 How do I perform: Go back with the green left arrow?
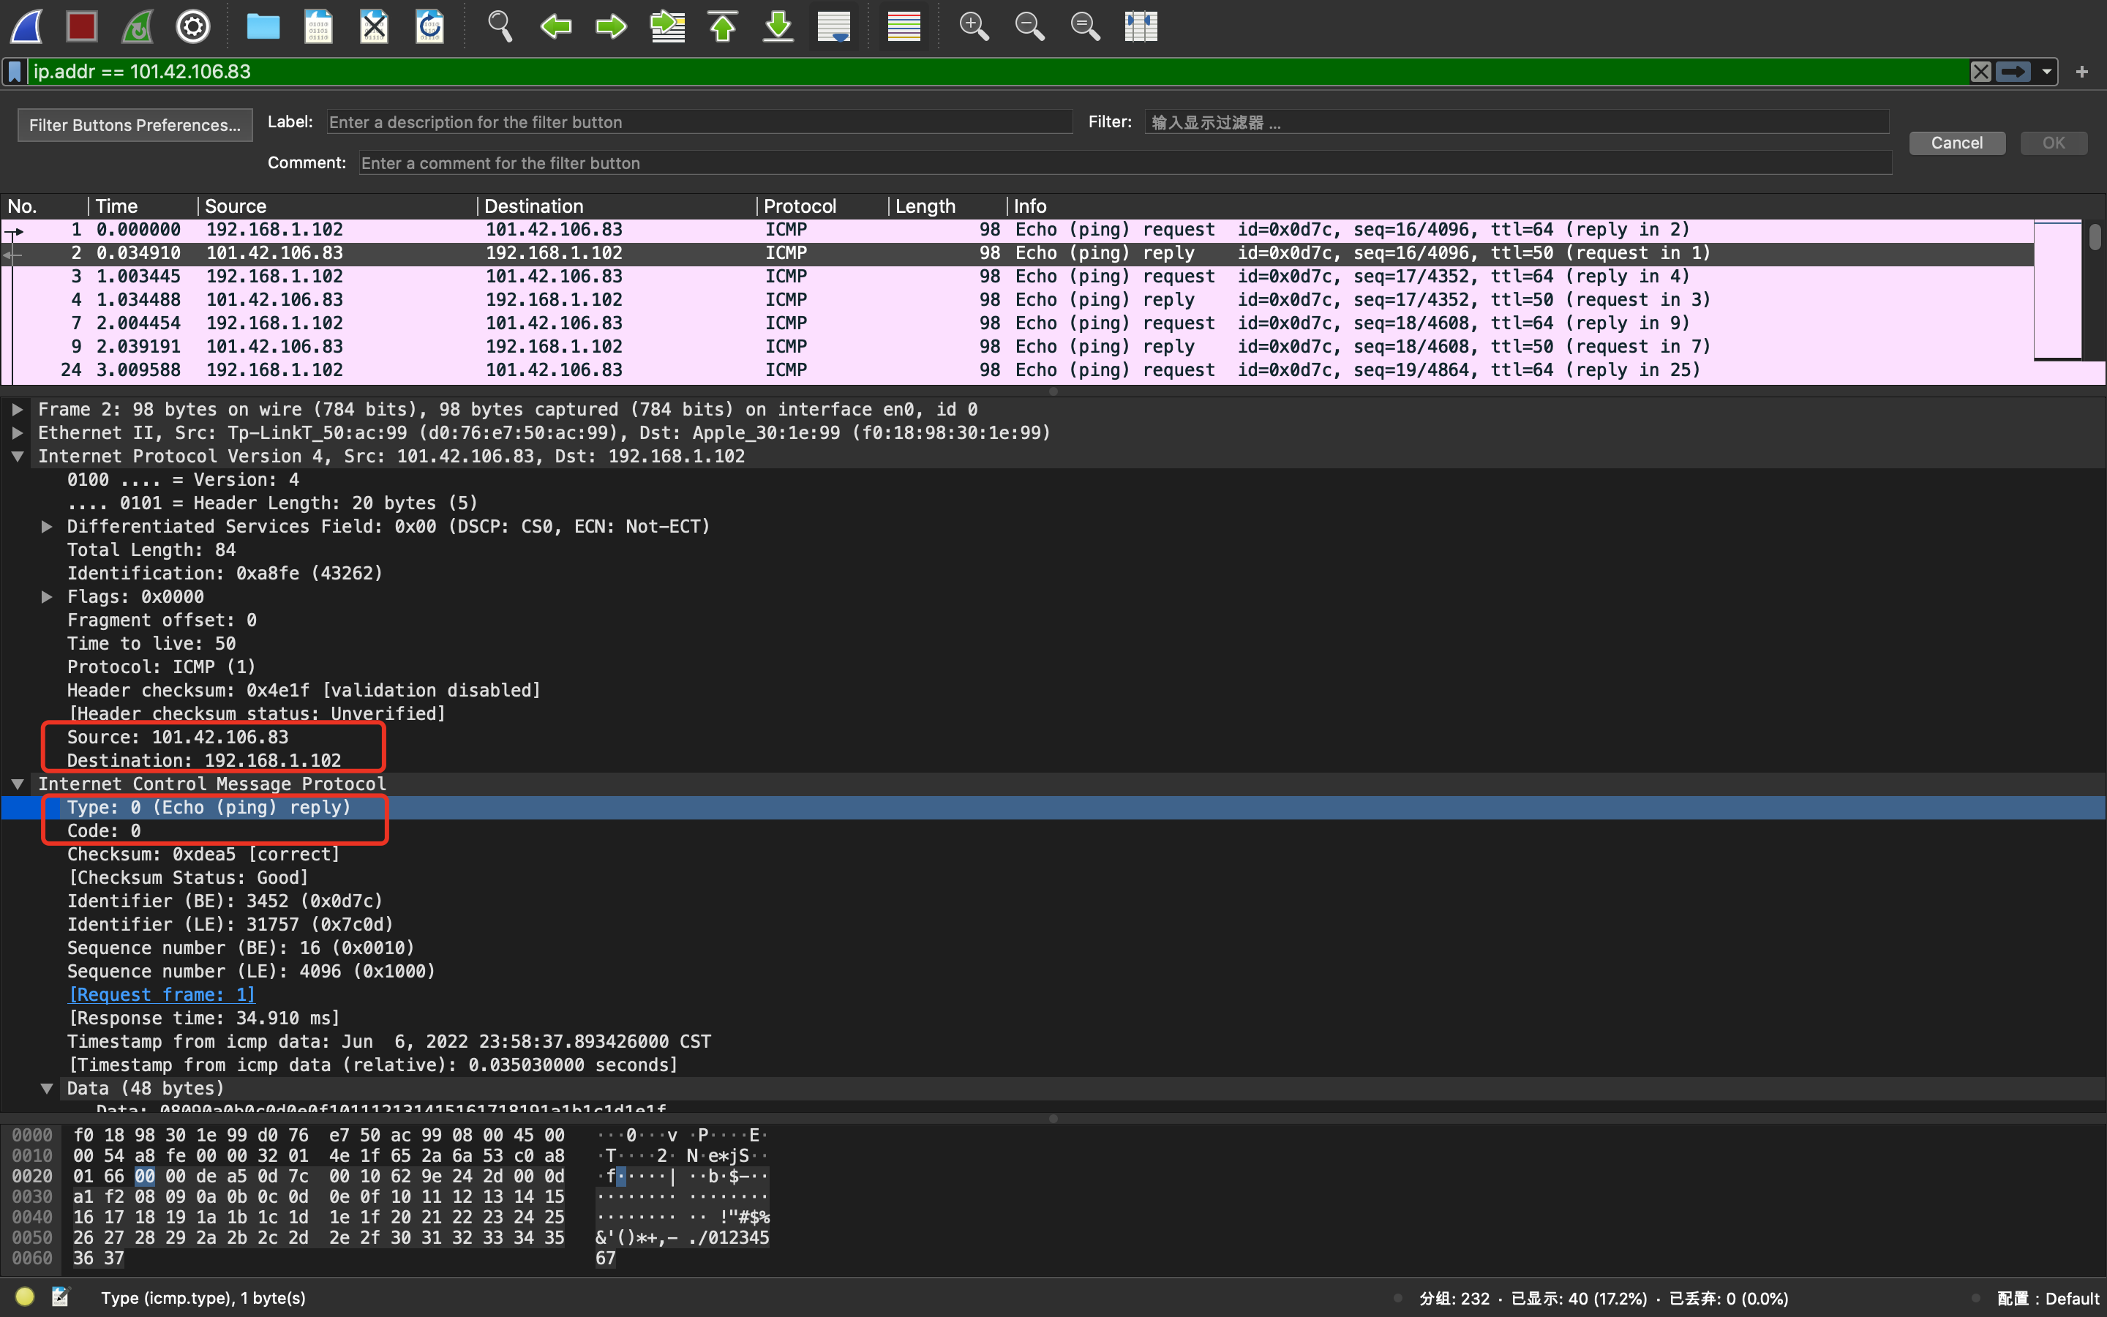pos(555,27)
